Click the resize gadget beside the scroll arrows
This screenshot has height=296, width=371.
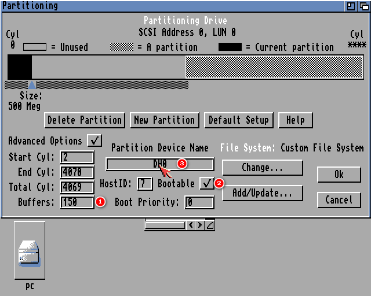tap(210, 225)
